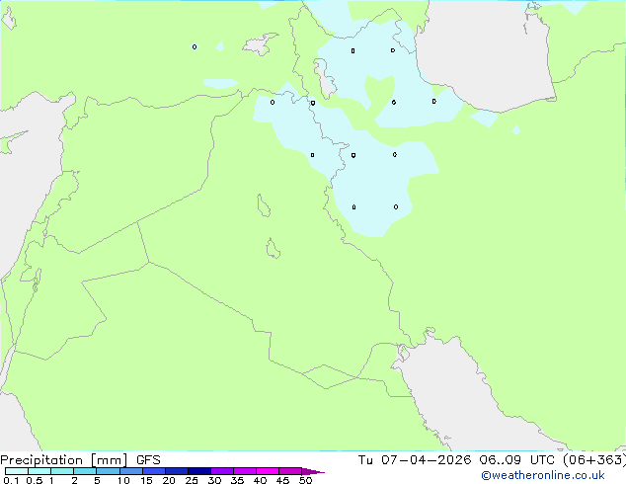Viewport: 626px width, 484px height.
Task: Pick the 10–15 mm blue legend swatch
Action: point(130,471)
